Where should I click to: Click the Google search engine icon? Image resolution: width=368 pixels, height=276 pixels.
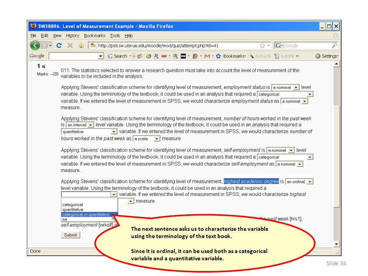point(278,46)
